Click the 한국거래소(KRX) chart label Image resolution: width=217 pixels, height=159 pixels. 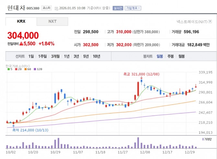pos(18,66)
